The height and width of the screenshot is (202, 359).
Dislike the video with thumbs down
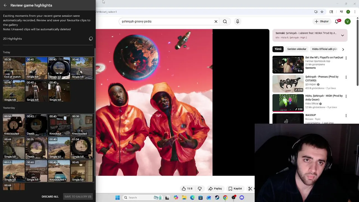click(x=200, y=189)
